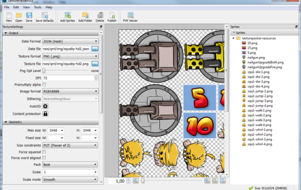
Task: Open the Edit menu
Action: [16, 7]
